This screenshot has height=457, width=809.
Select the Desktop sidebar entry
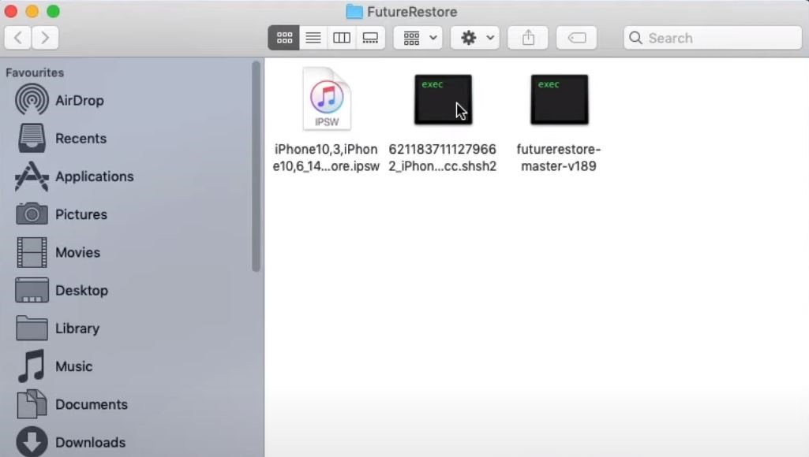[x=81, y=290]
